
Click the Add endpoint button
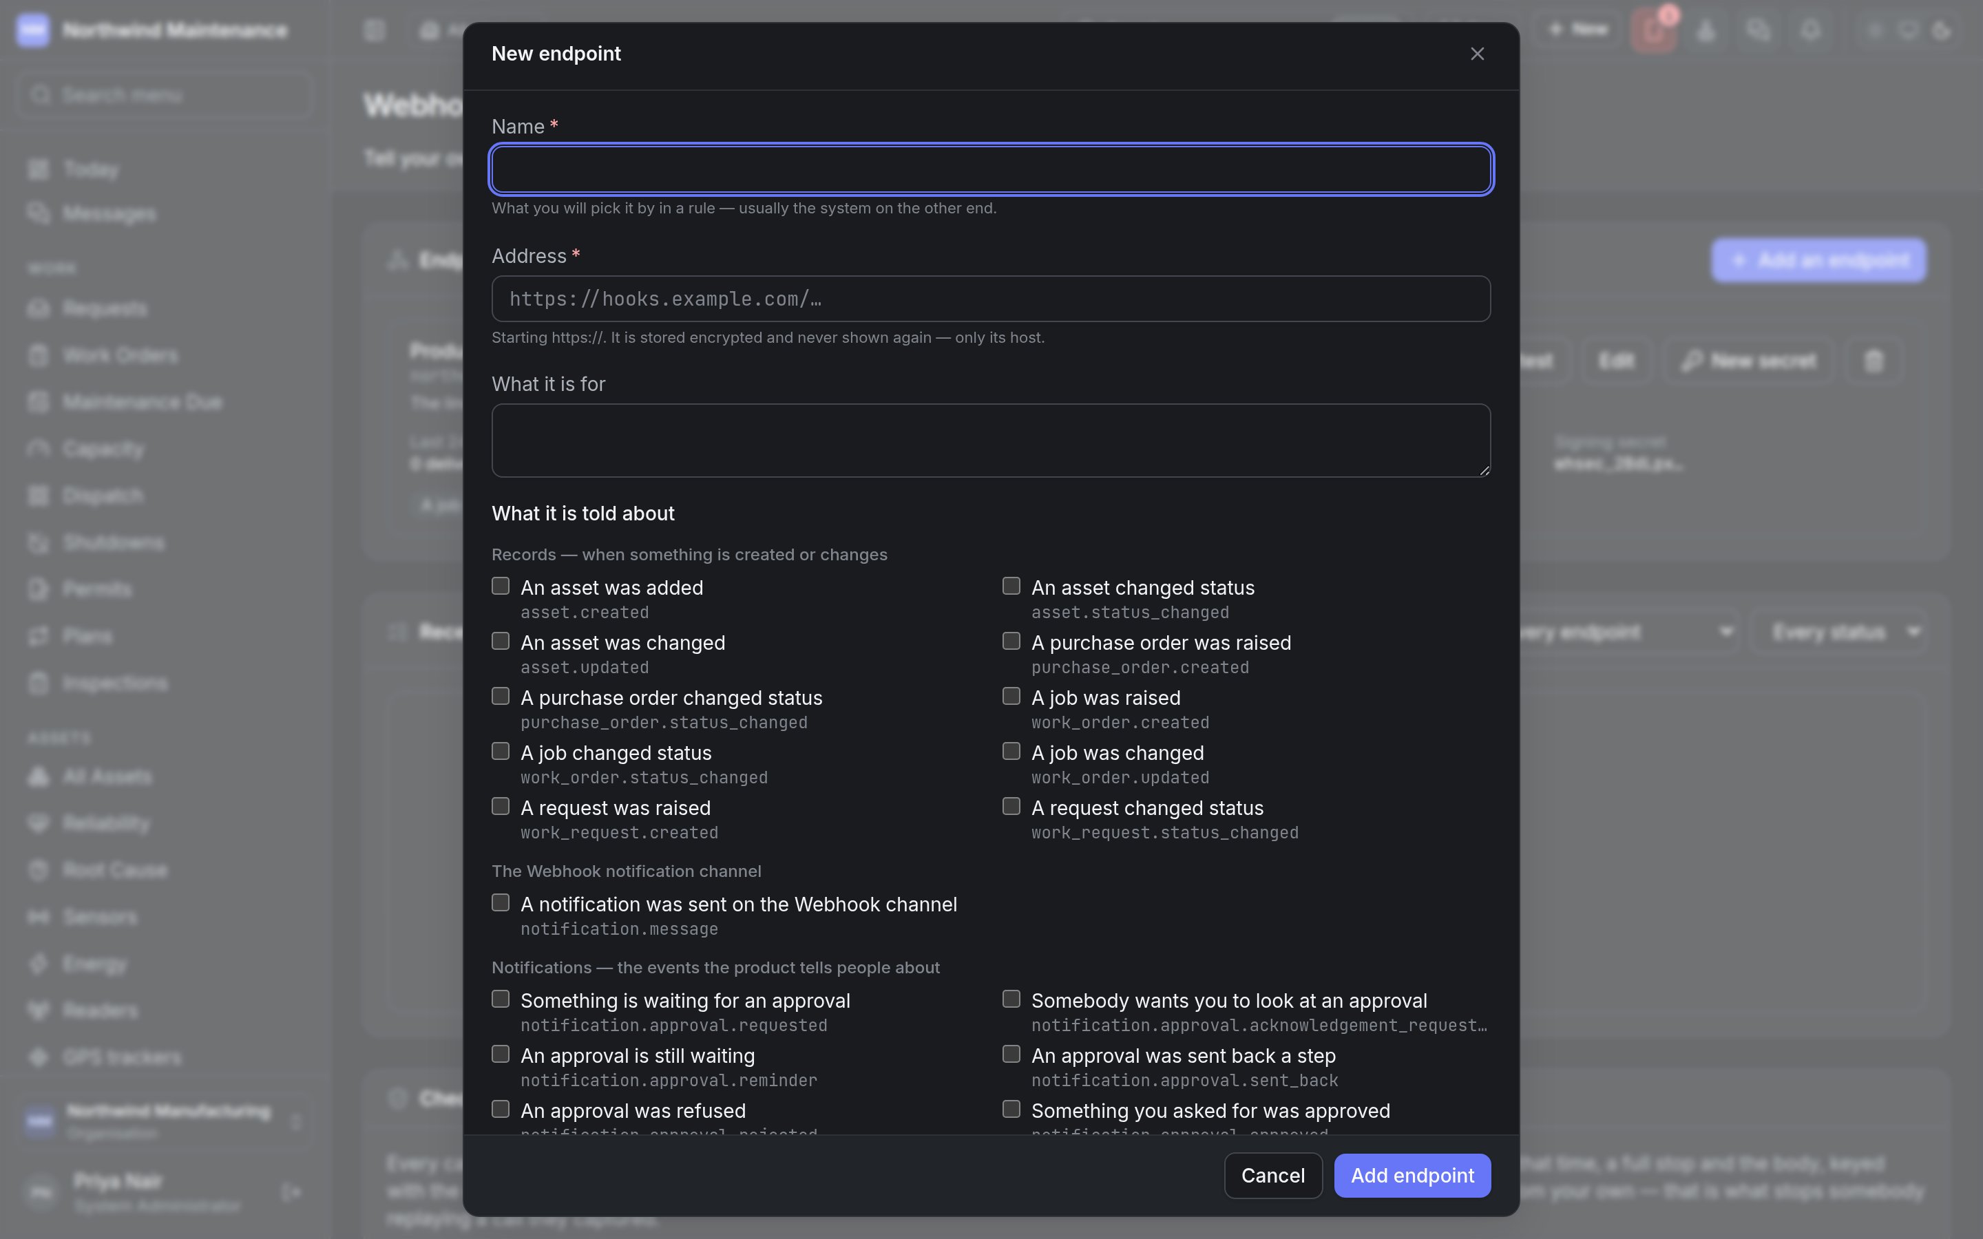tap(1412, 1175)
